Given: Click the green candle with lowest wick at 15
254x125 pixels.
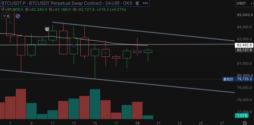Looking at the screenshot, I should pos(95,52).
